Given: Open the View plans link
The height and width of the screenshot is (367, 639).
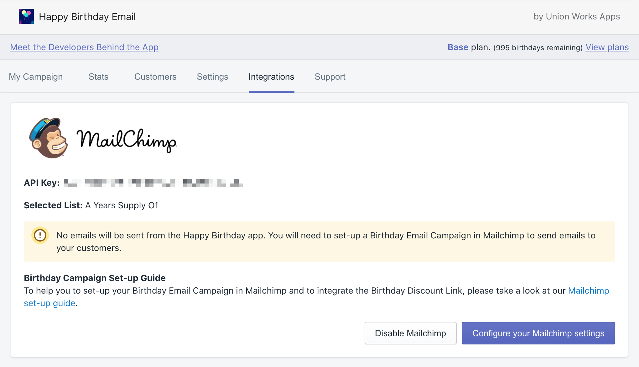Looking at the screenshot, I should 607,47.
